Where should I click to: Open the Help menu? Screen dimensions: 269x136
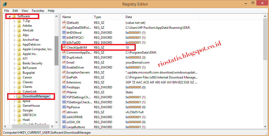(51, 10)
